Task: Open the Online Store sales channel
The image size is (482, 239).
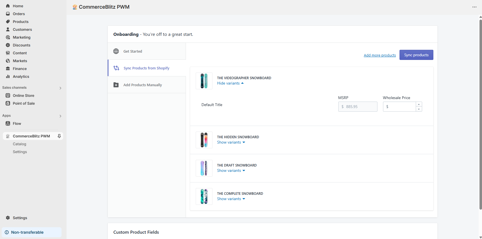Action: pos(23,95)
